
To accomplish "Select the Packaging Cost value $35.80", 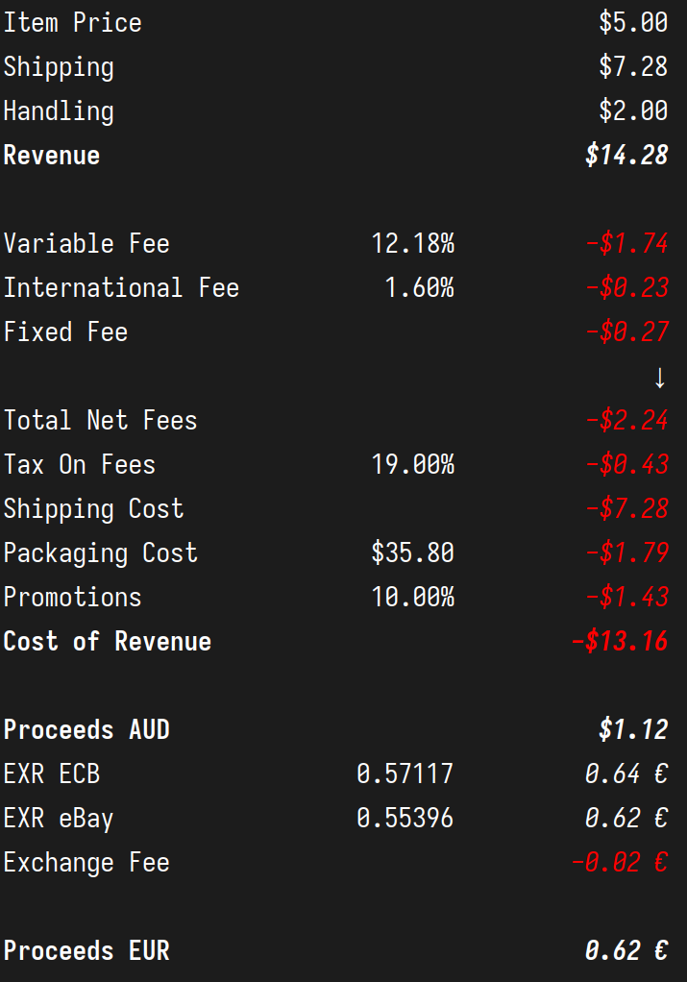I will [412, 553].
